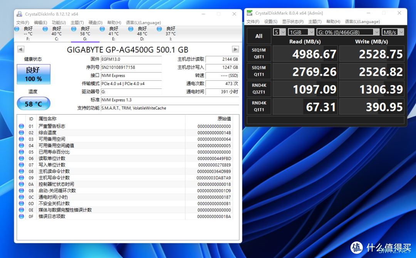Image resolution: width=416 pixels, height=258 pixels.
Task: Click status orb for 可用备用空间 row 03
Action: (x=22, y=139)
